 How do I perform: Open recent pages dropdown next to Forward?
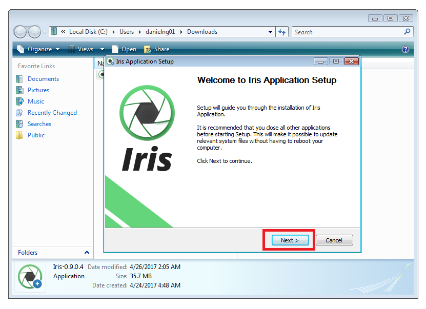pos(45,32)
